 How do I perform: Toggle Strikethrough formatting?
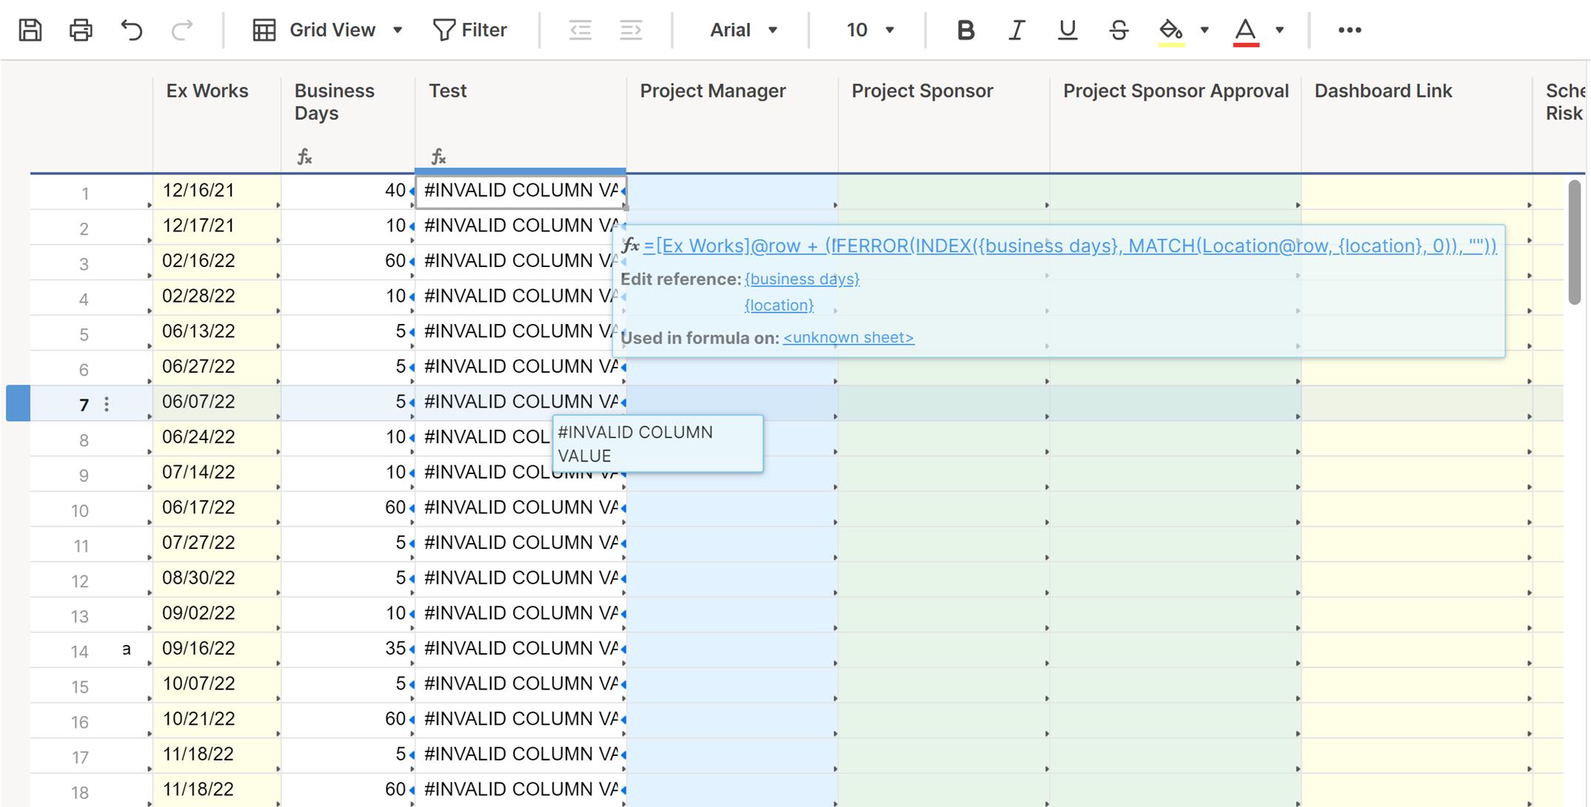(1119, 30)
